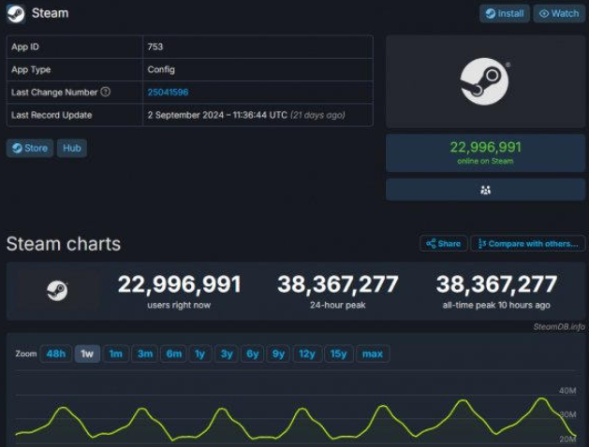The height and width of the screenshot is (447, 589).
Task: Set chart zoom to 48h
Action: (55, 353)
